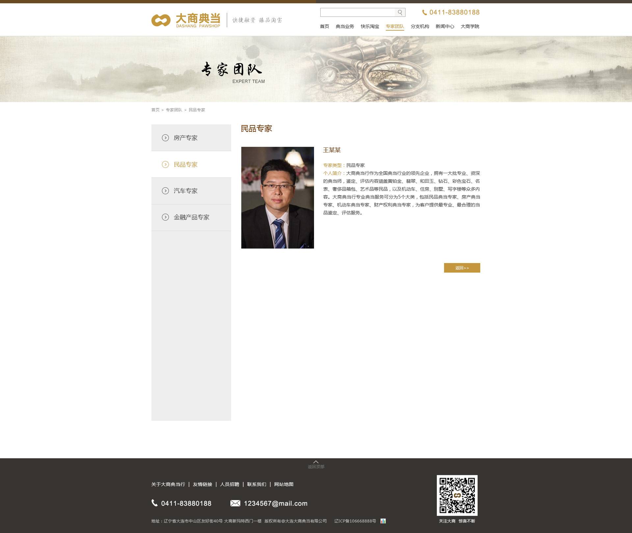Viewport: 632px width, 533px height.
Task: Click the footer phone number 0411-83880188
Action: coord(186,503)
